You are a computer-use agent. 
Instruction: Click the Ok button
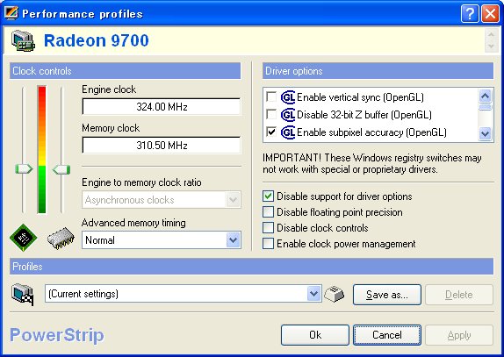315,335
